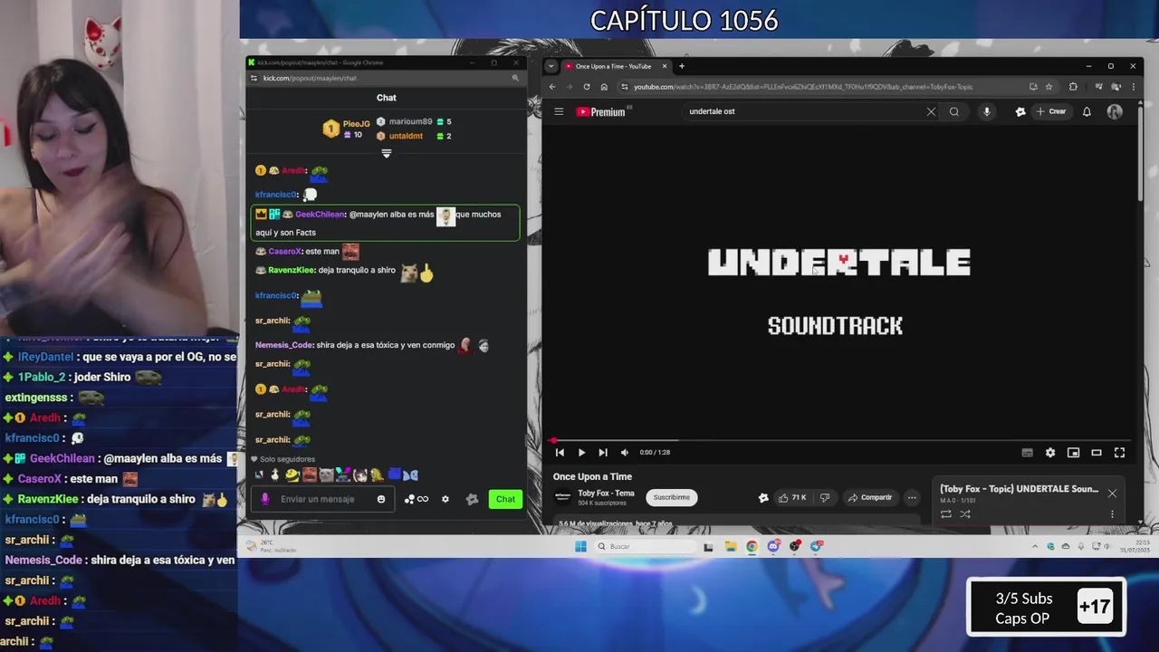Click the 'Suscribirme' button
The width and height of the screenshot is (1159, 652).
point(671,497)
